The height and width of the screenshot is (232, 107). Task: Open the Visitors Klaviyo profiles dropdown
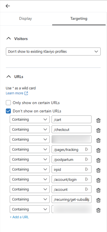point(53,52)
